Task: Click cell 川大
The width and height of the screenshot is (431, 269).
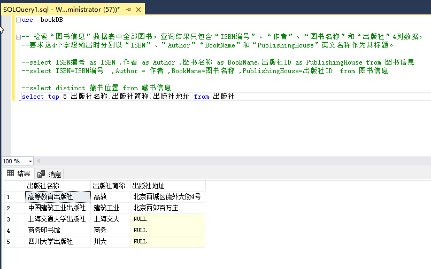Action: coord(110,242)
